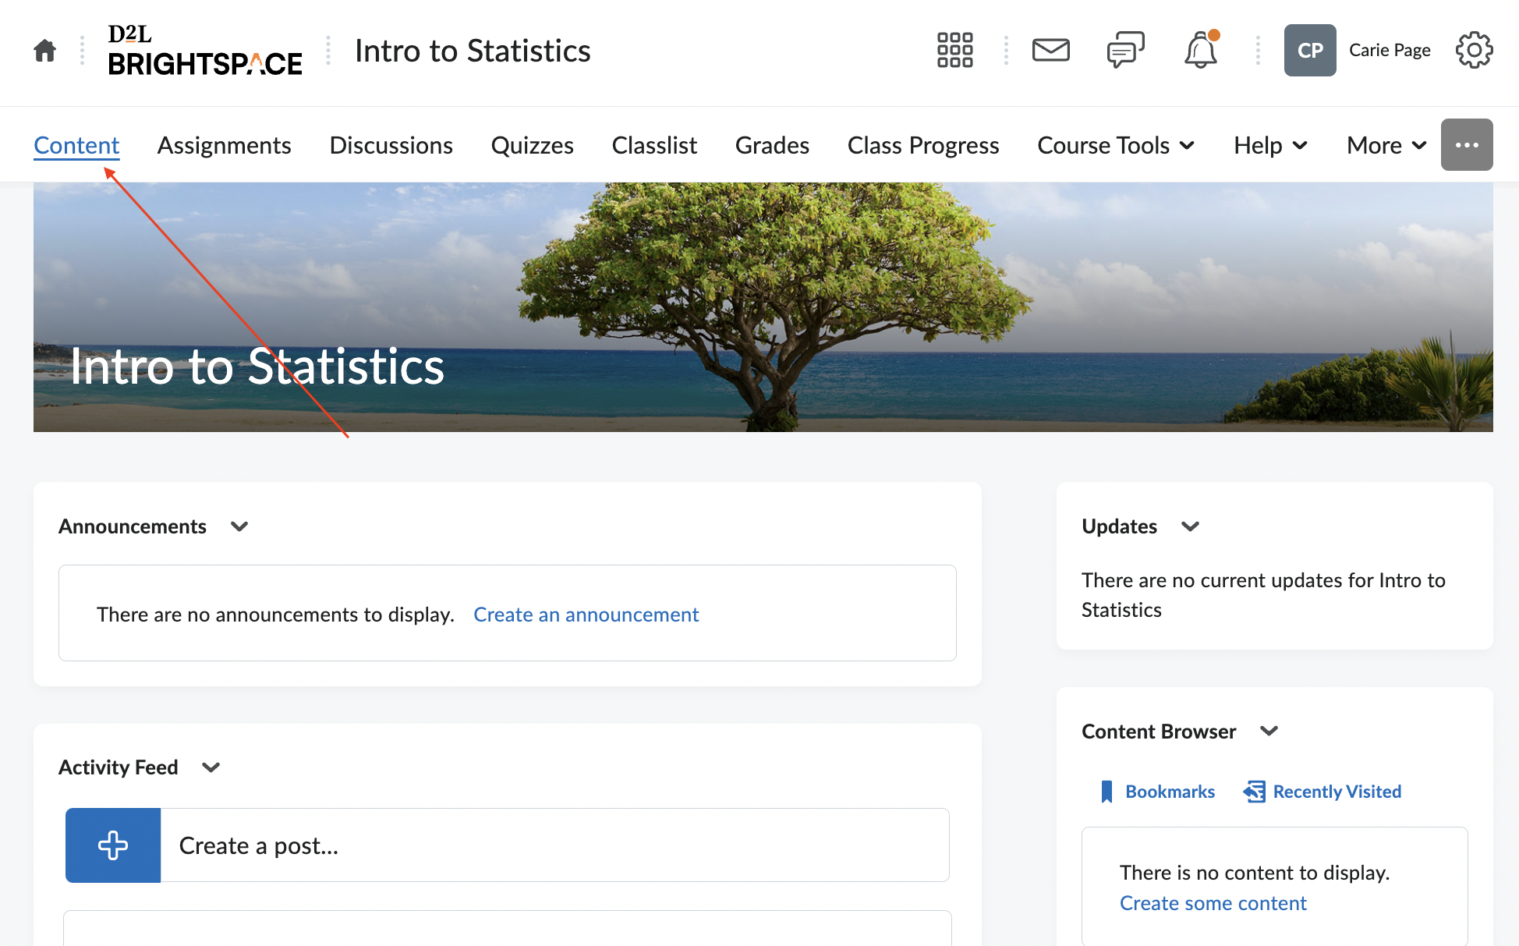Expand the Help dropdown menu
Image resolution: width=1519 pixels, height=946 pixels.
pos(1270,145)
